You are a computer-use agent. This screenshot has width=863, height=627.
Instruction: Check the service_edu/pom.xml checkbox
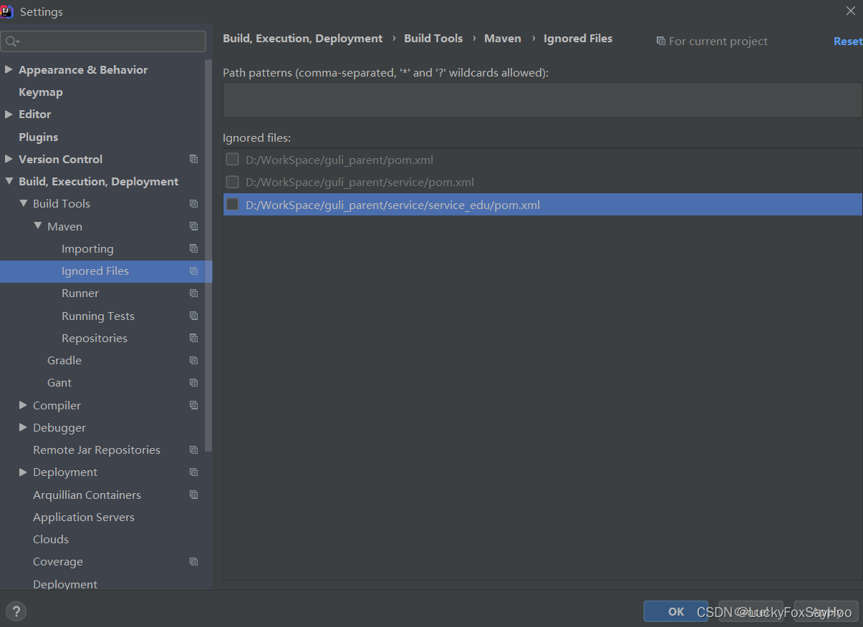pyautogui.click(x=232, y=204)
